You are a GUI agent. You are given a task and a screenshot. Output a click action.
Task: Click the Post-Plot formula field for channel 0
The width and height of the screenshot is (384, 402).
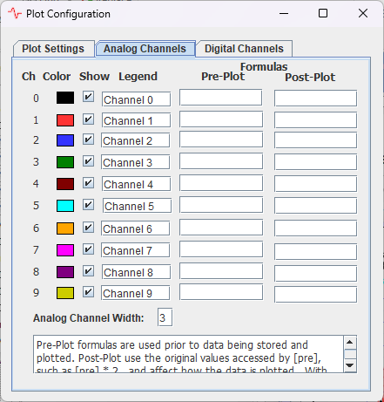[x=315, y=99]
